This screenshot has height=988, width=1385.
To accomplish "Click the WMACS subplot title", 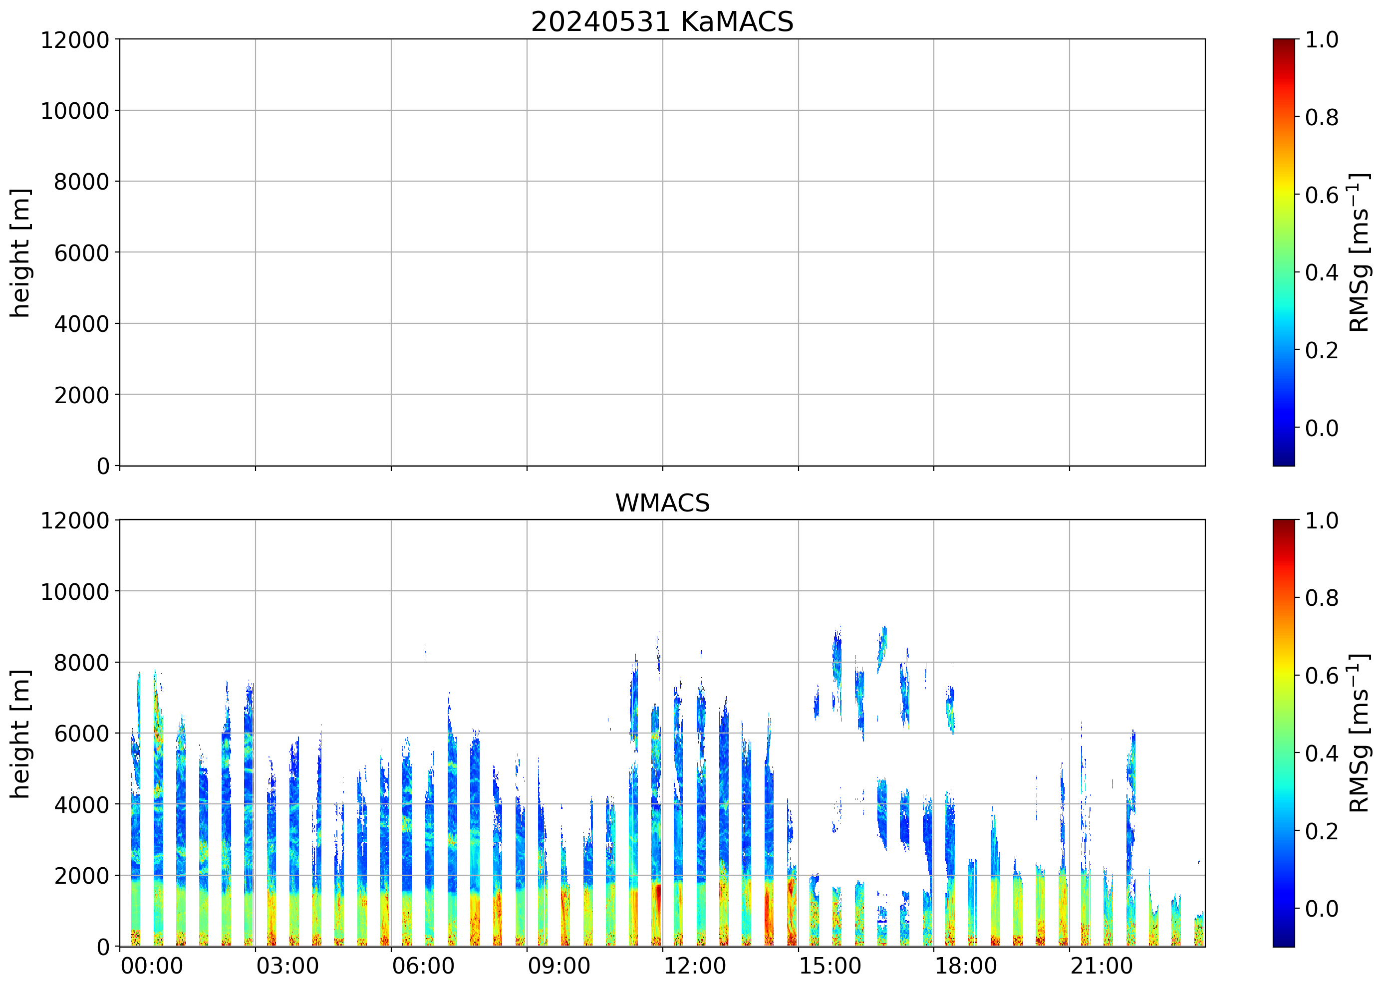I will coord(662,503).
